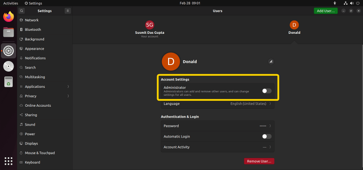The width and height of the screenshot is (363, 170).
Task: Open the accessibility menu in the top bar
Action: [x=334, y=3]
